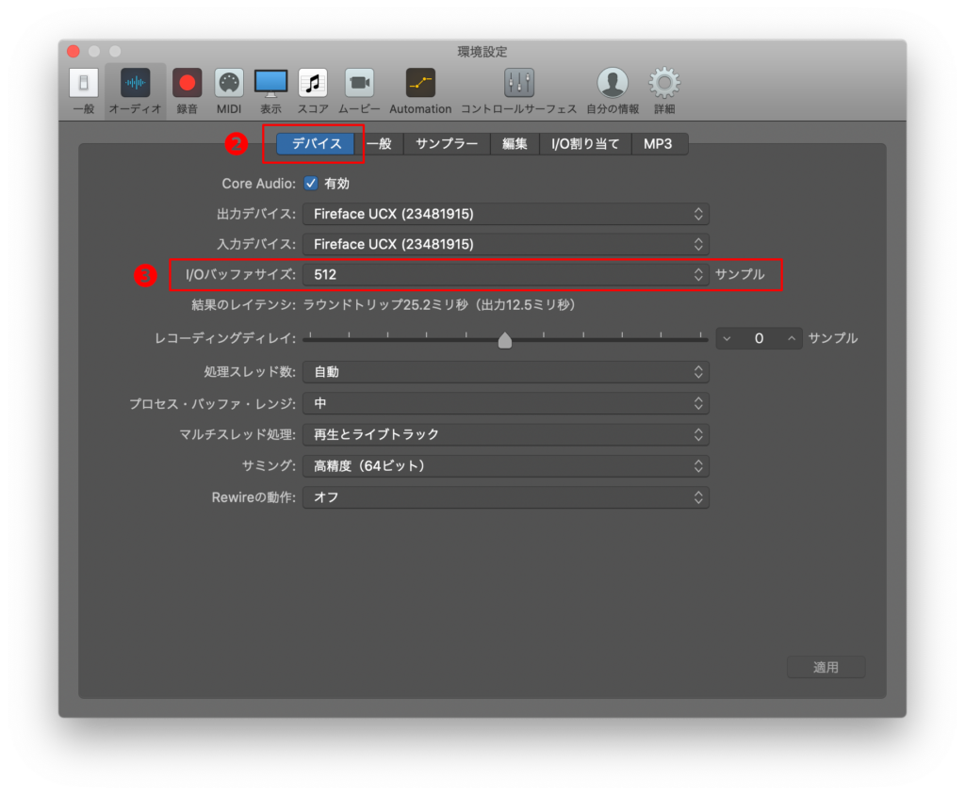This screenshot has width=965, height=795.
Task: Open the Rewireの動作 dropdown
Action: tap(505, 496)
